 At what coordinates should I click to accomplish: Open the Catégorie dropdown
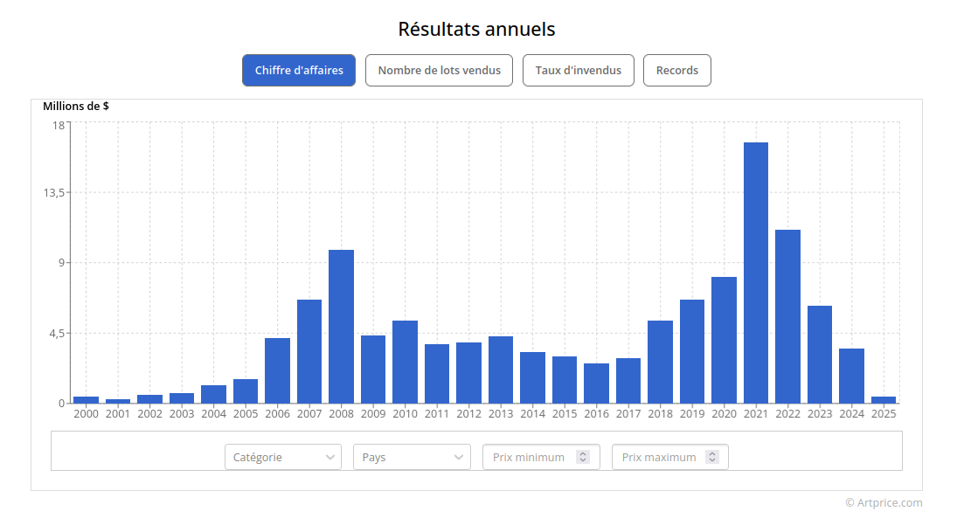(282, 457)
